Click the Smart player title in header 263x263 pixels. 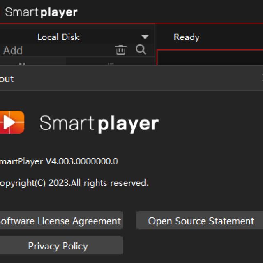click(x=41, y=12)
